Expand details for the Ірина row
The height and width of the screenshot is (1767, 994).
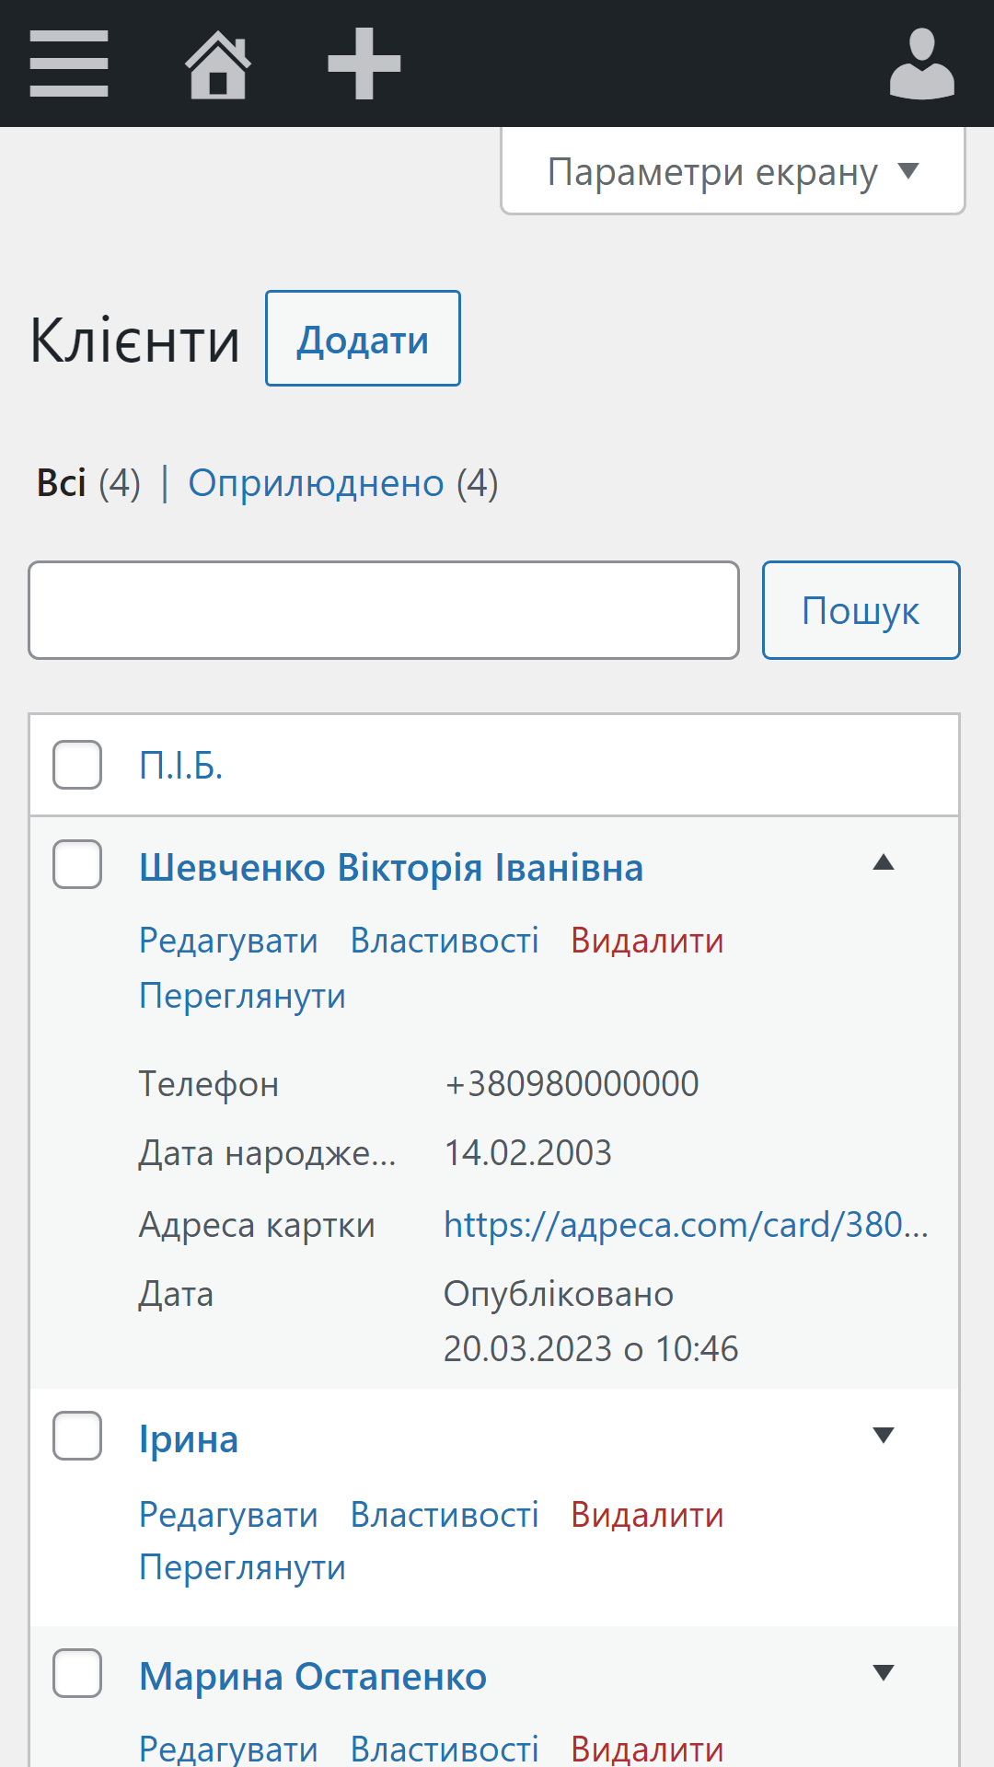point(884,1436)
